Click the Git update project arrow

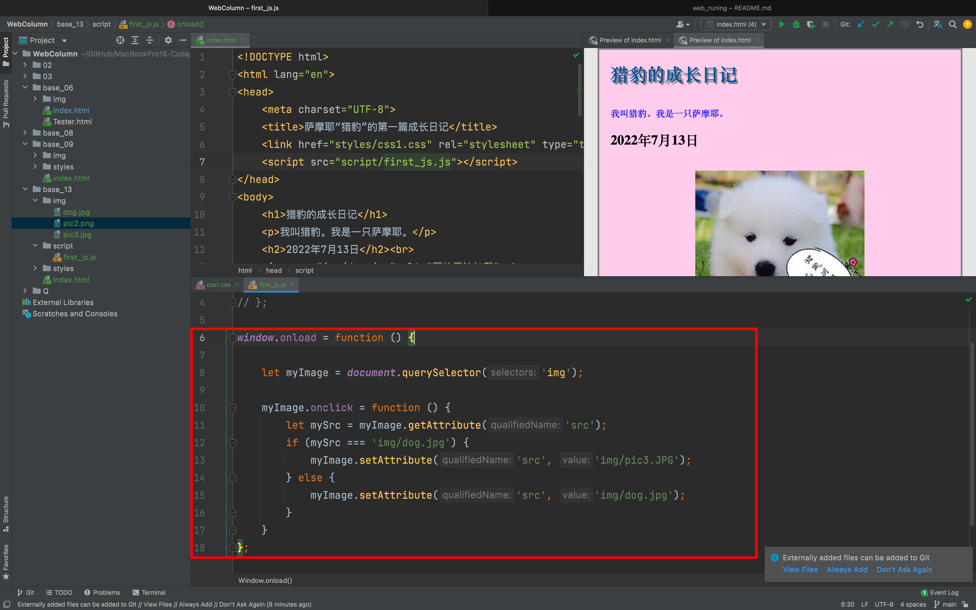(861, 24)
